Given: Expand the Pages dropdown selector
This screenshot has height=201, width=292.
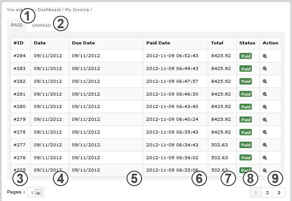Looking at the screenshot, I should [35, 192].
